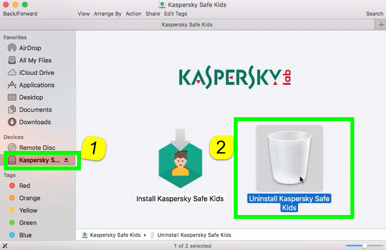This screenshot has width=386, height=250.
Task: Click the Install Kaspersky Safe Kids label
Action: (180, 199)
